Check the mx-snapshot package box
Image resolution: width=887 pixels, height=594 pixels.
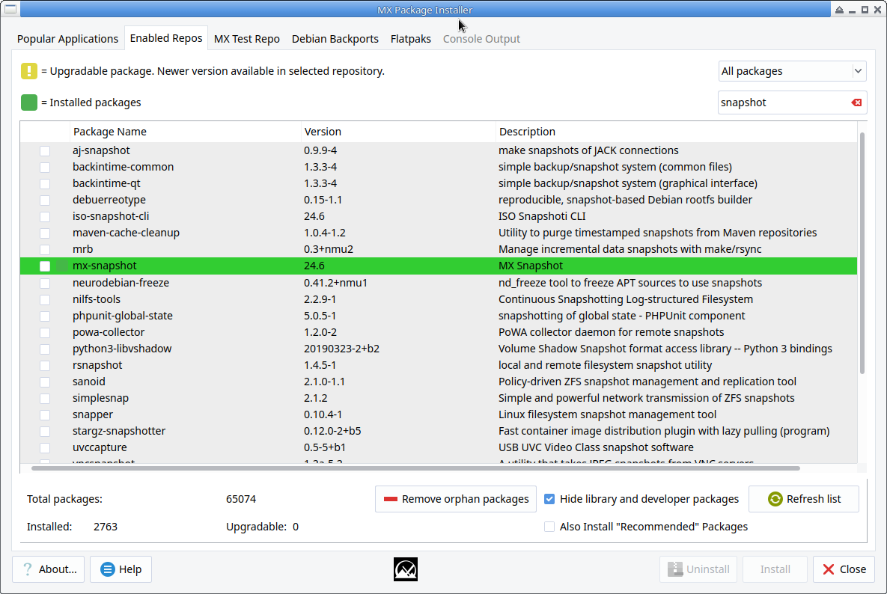45,266
